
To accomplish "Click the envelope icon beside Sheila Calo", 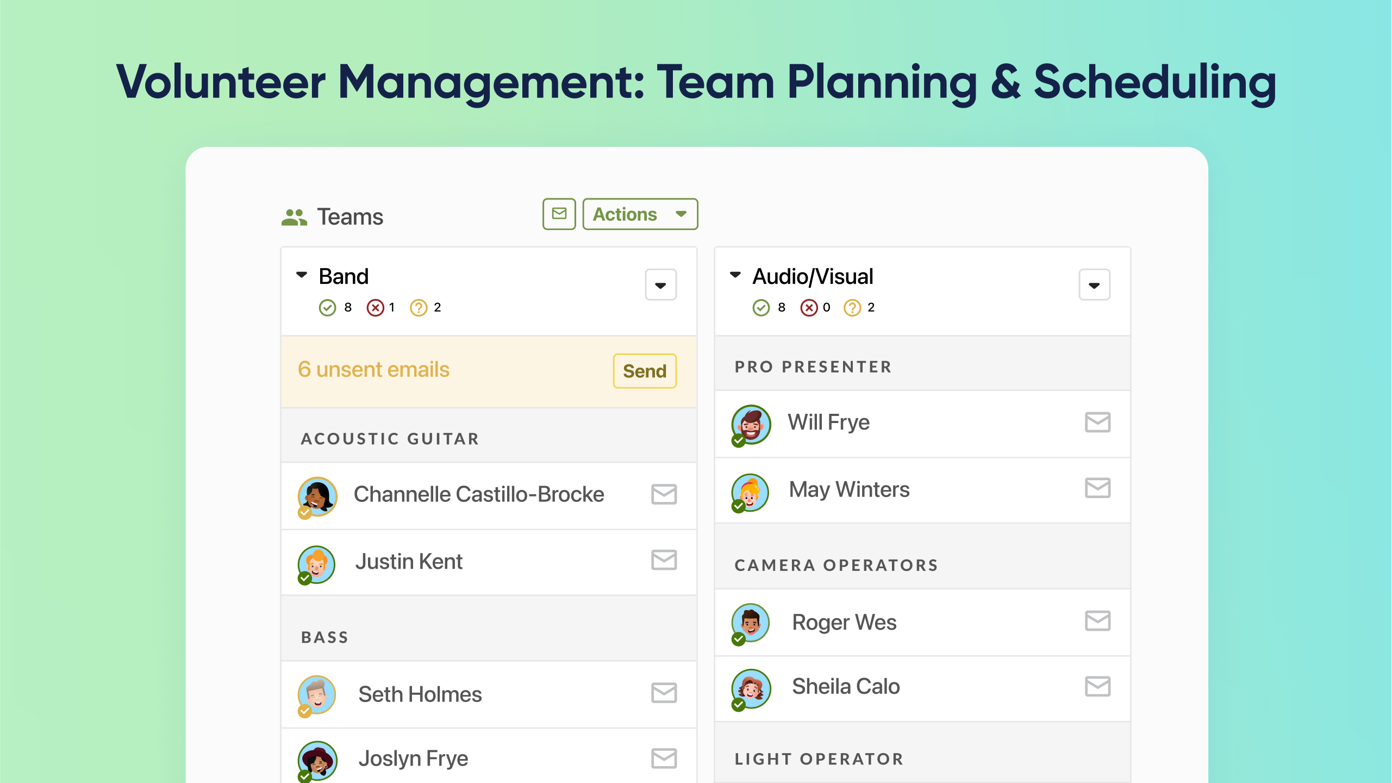I will coord(1097,686).
